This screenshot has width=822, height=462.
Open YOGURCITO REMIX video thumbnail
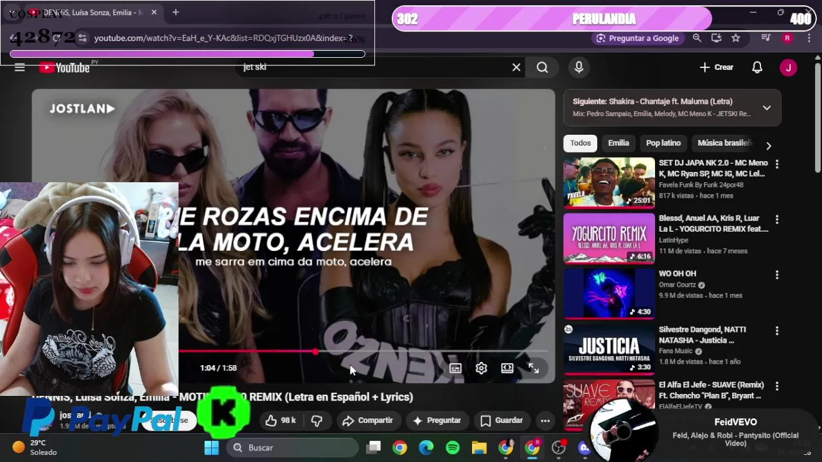[609, 238]
